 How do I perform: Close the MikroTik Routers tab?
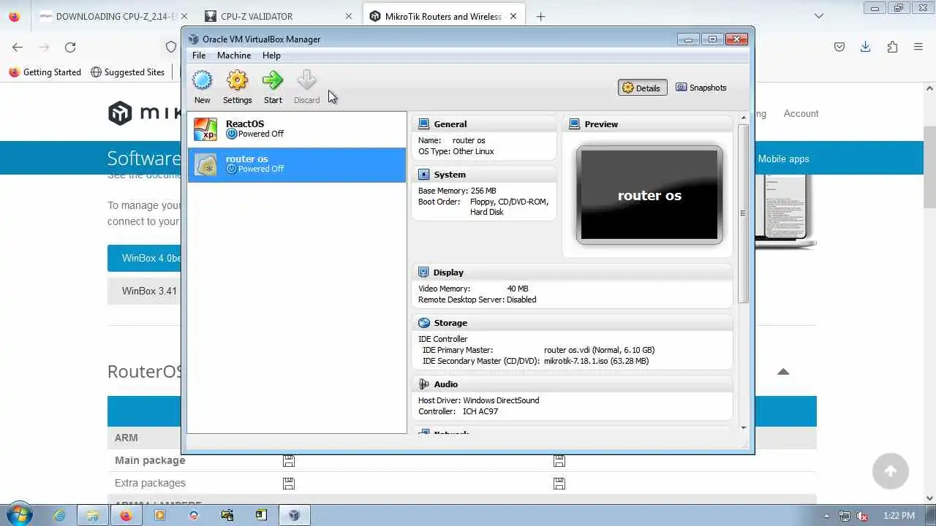tap(513, 16)
